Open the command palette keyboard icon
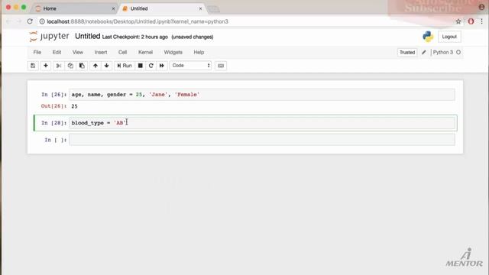 pos(221,66)
